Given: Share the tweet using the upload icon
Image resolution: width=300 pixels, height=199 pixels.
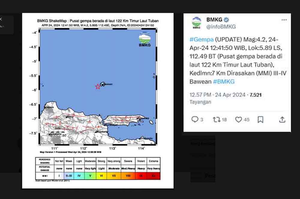Looking at the screenshot, I should (x=282, y=120).
